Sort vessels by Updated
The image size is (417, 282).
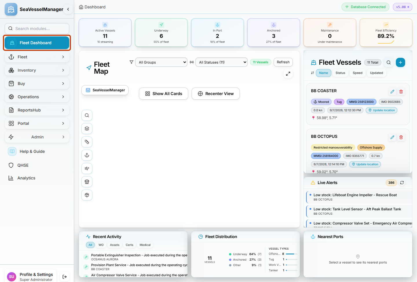pyautogui.click(x=376, y=73)
